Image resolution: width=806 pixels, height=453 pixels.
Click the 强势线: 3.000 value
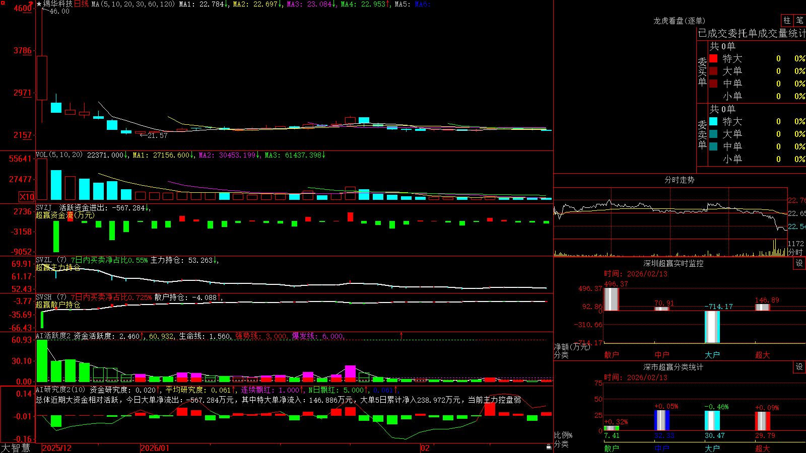pyautogui.click(x=261, y=336)
